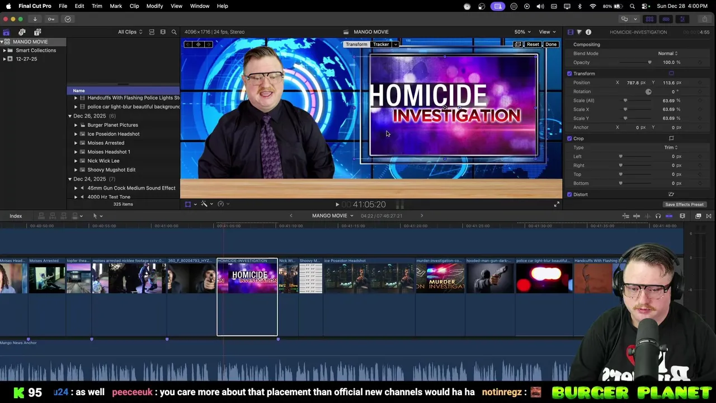Viewport: 716px width, 403px height.
Task: Play the viewer with play button
Action: pyautogui.click(x=337, y=205)
